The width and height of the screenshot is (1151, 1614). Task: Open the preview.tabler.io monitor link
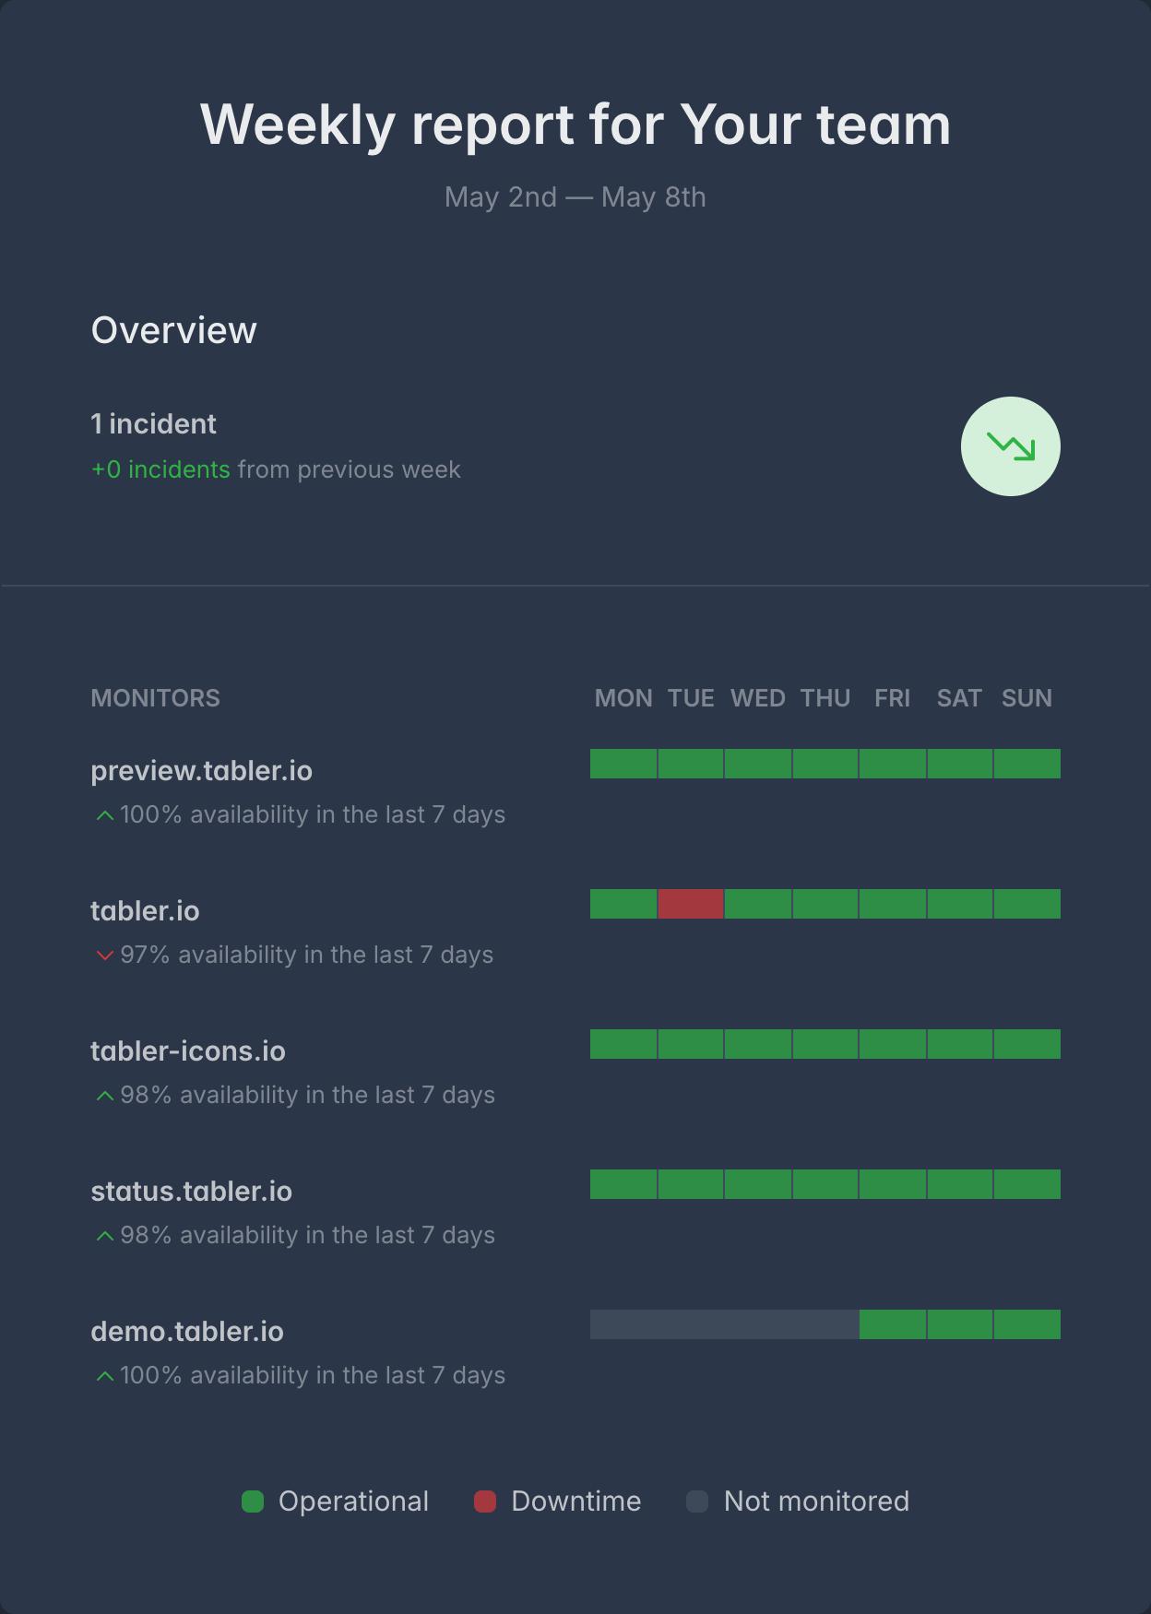201,771
